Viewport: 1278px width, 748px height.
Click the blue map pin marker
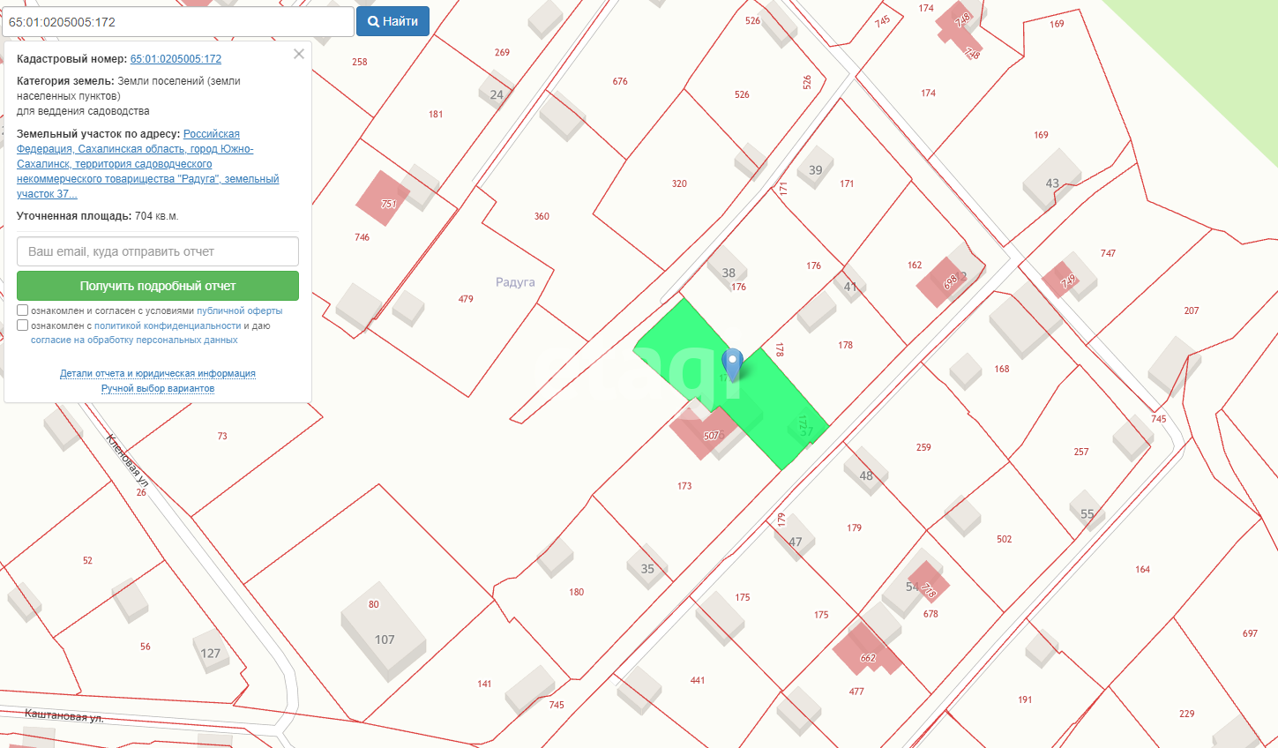coord(732,363)
